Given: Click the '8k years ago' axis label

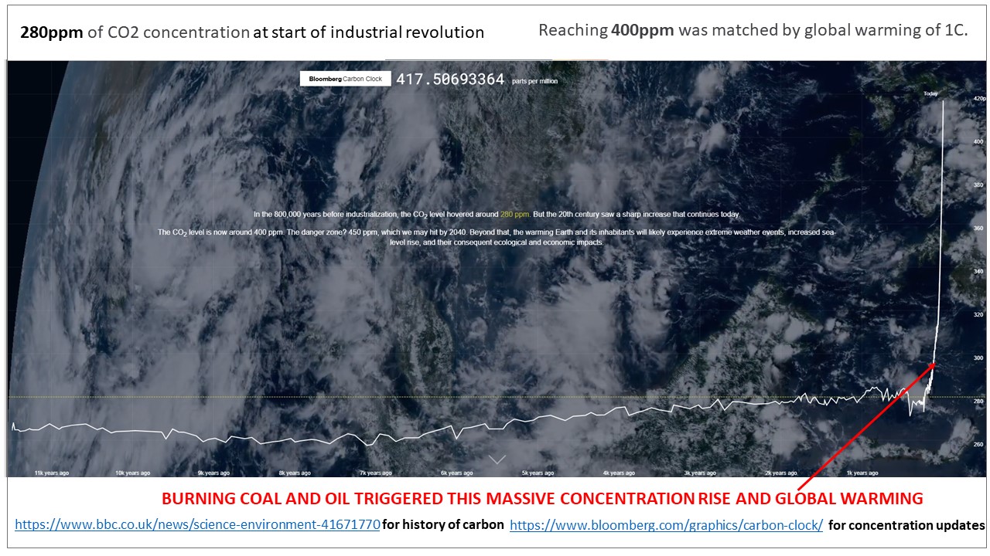Looking at the screenshot, I should coord(295,473).
